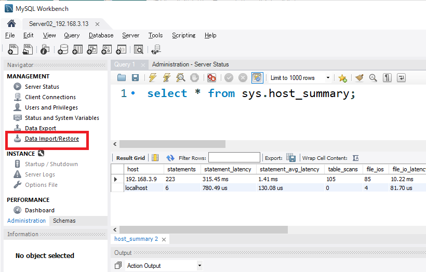Open Users and Privileges
426x272 pixels.
[x=51, y=107]
